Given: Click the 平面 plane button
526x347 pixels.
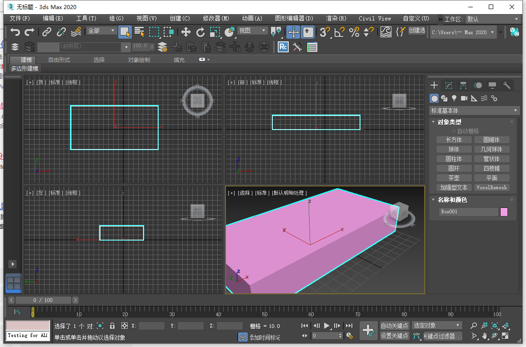Looking at the screenshot, I should tap(492, 178).
